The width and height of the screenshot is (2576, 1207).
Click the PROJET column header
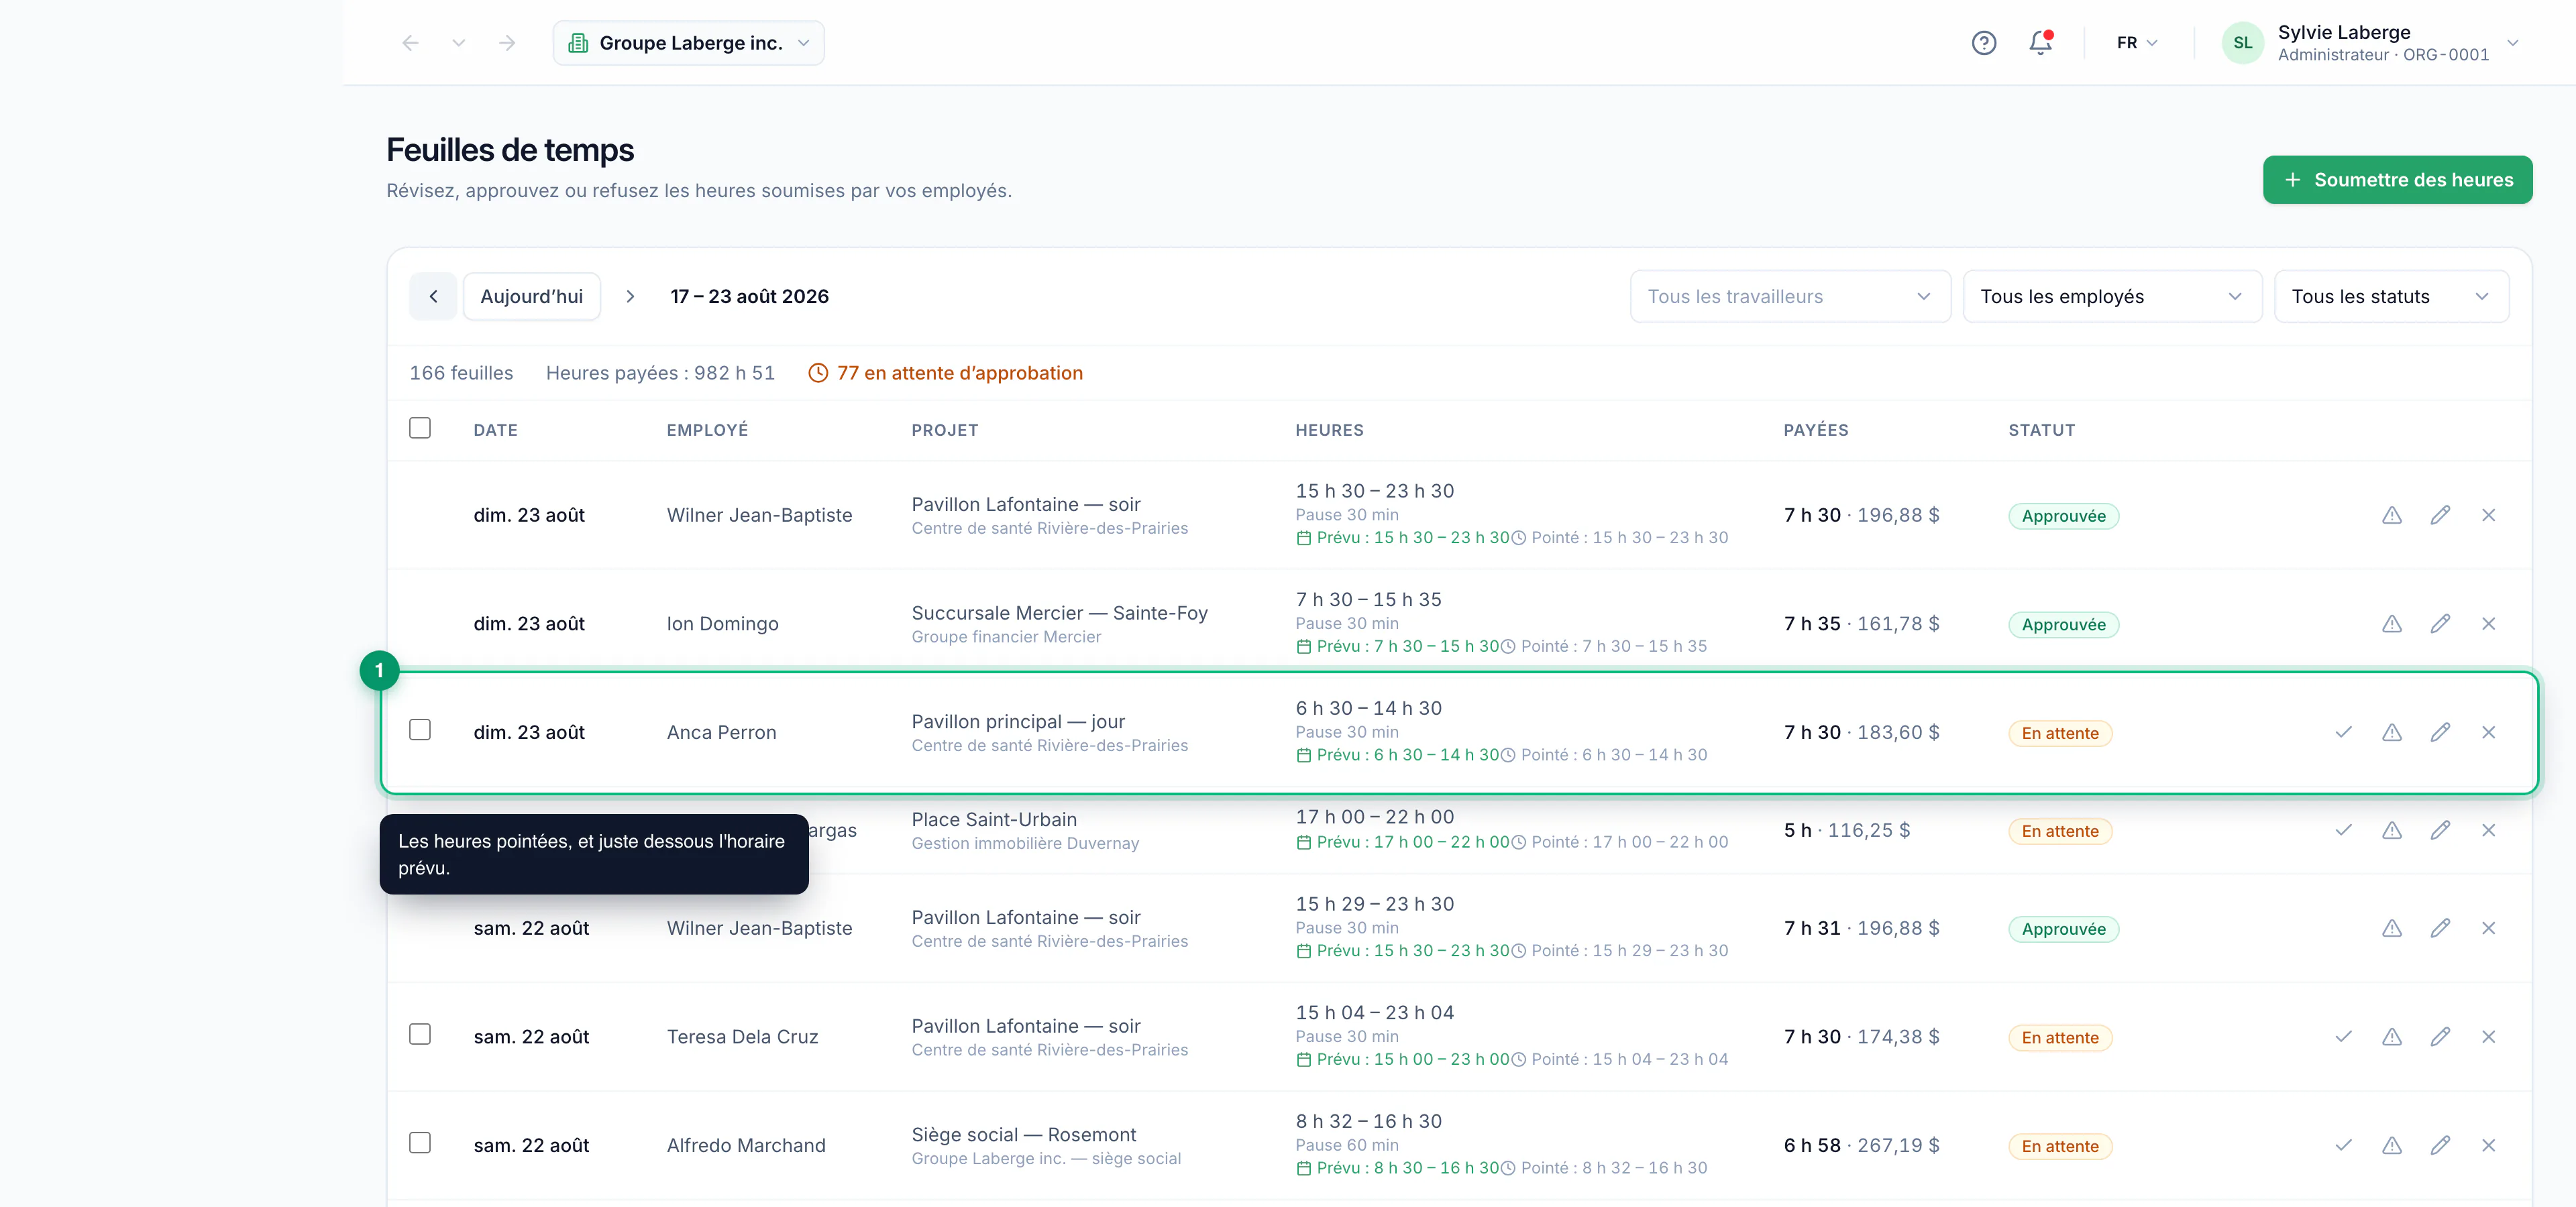[x=944, y=430]
